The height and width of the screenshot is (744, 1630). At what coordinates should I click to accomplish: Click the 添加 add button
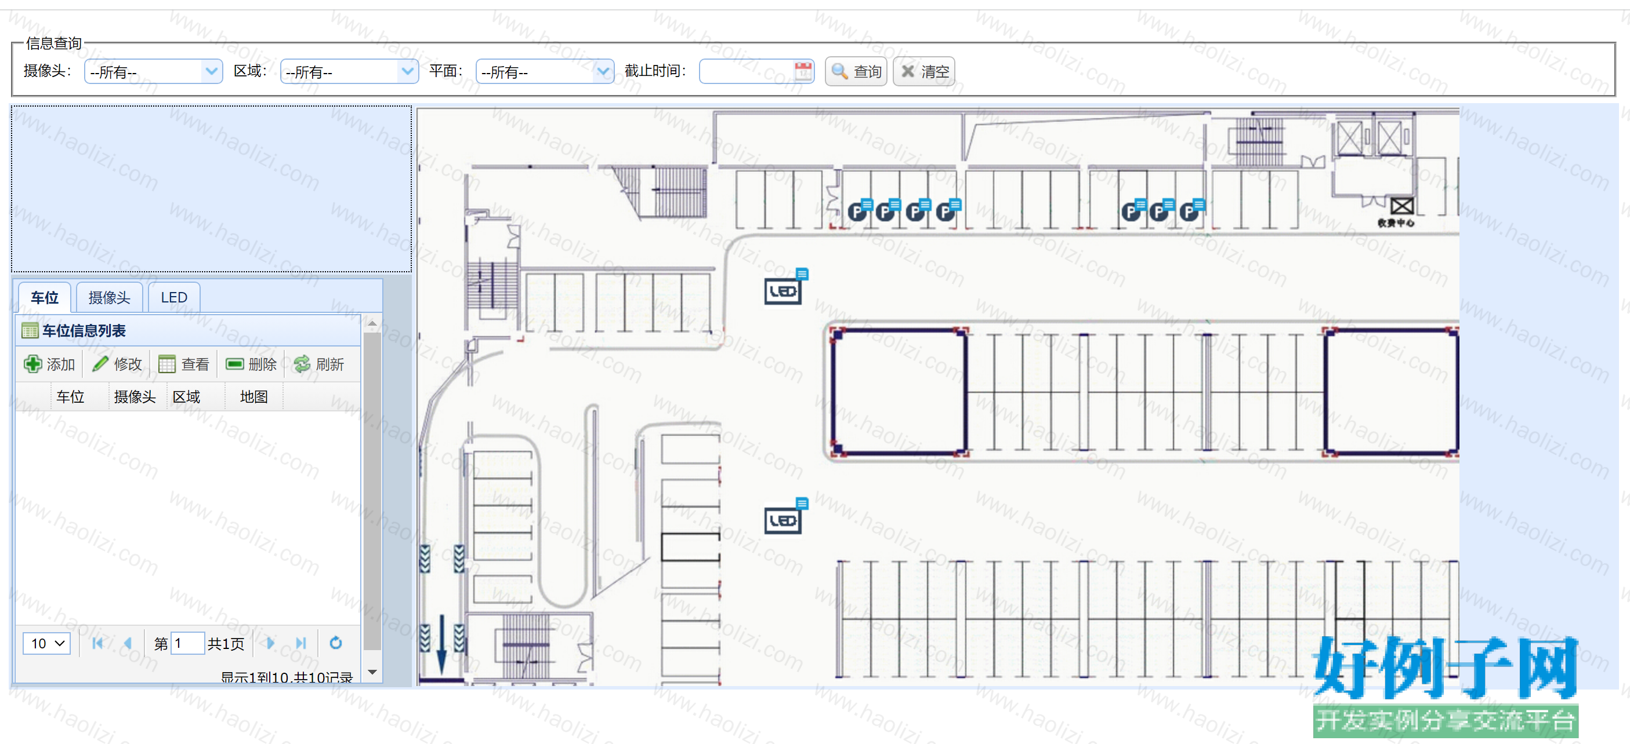tap(49, 364)
